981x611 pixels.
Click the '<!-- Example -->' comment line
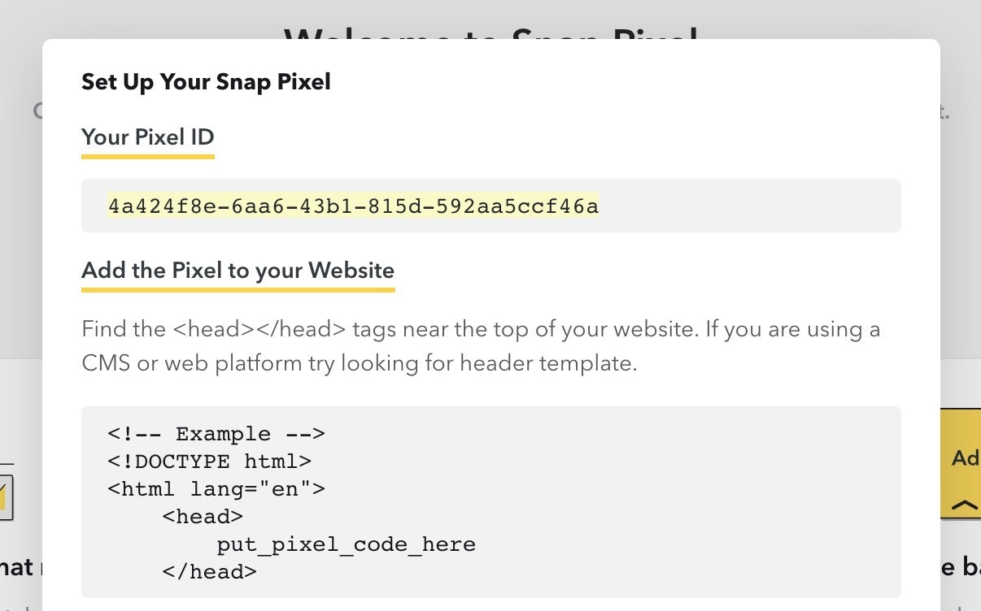click(x=216, y=434)
